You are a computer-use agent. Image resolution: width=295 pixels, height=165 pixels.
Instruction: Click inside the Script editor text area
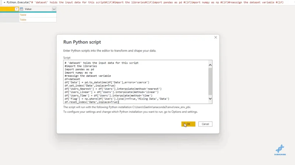pos(136,82)
